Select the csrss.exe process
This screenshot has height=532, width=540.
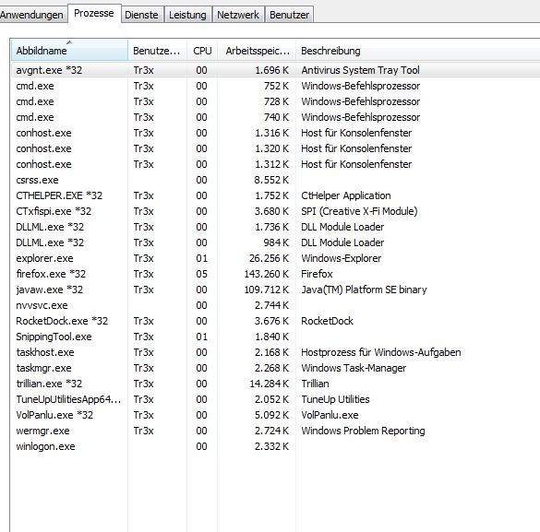point(275,180)
